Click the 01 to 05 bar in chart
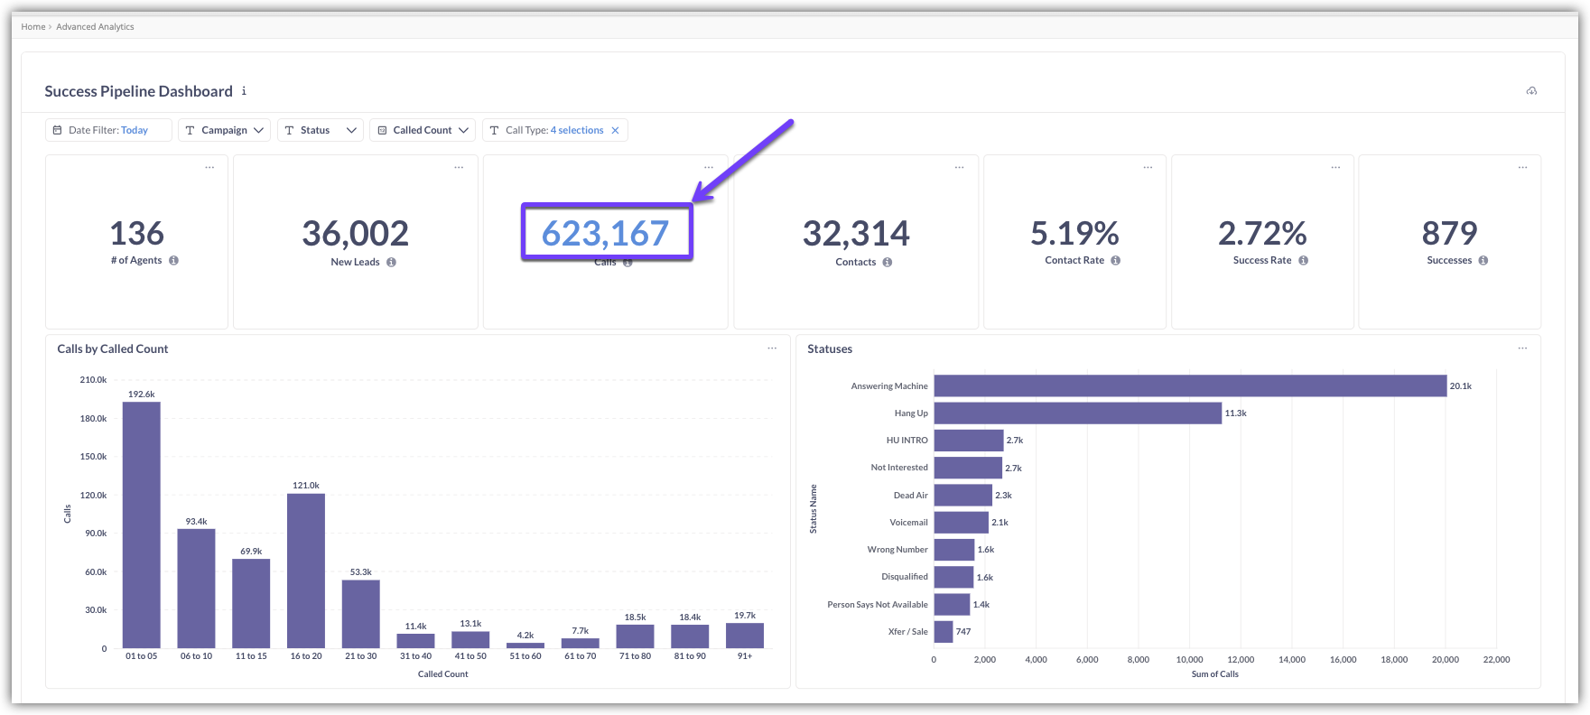 [x=142, y=524]
